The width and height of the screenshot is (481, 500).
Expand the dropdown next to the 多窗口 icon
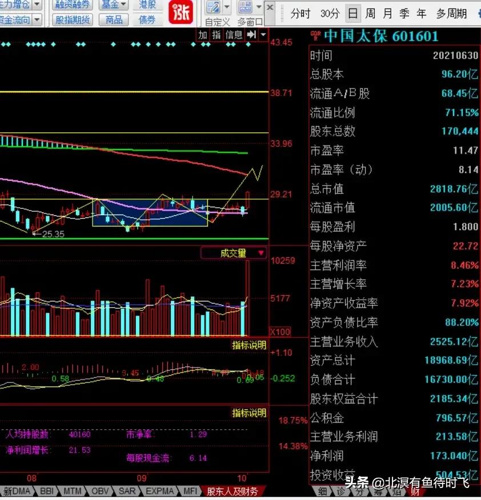point(259,7)
